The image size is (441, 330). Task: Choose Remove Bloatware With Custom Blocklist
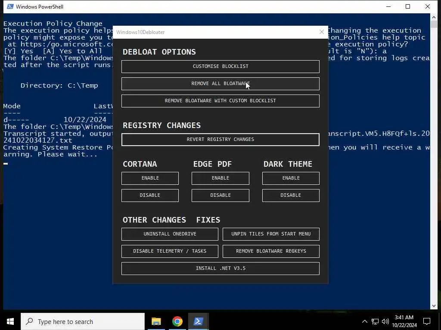(x=220, y=101)
